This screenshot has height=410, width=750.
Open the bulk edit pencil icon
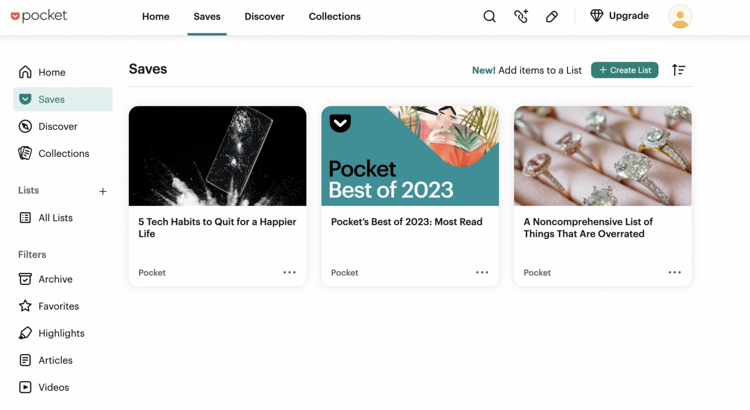pyautogui.click(x=551, y=16)
